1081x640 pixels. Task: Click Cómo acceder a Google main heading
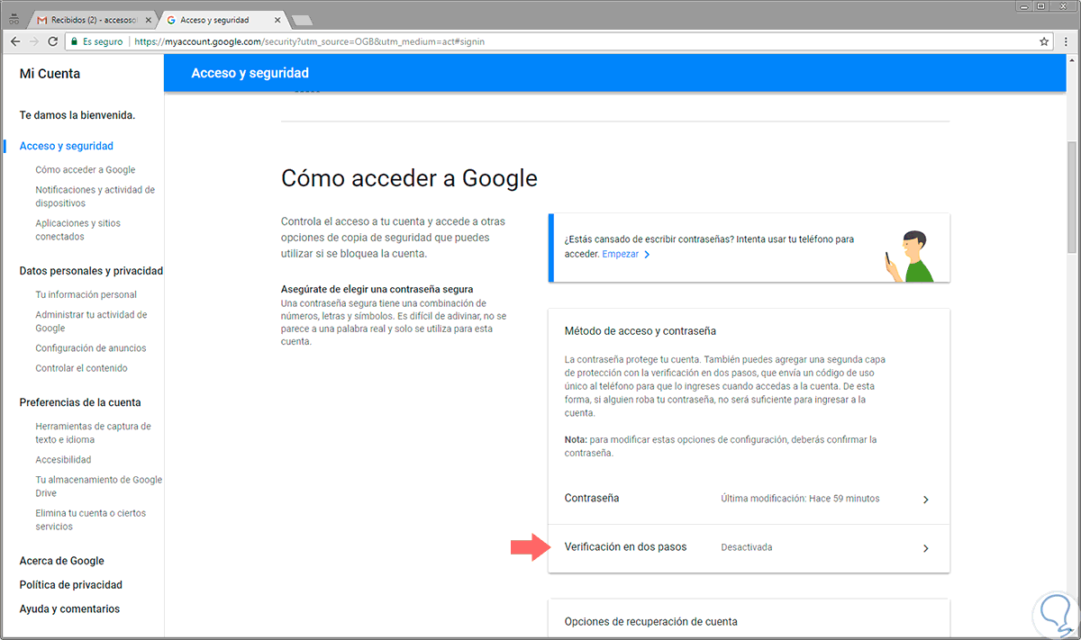point(410,178)
